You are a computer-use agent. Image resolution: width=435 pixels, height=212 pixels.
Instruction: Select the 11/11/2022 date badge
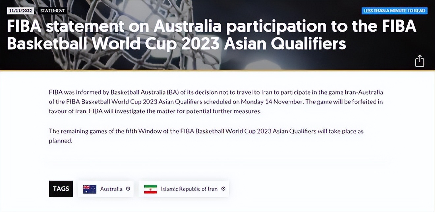pyautogui.click(x=20, y=11)
